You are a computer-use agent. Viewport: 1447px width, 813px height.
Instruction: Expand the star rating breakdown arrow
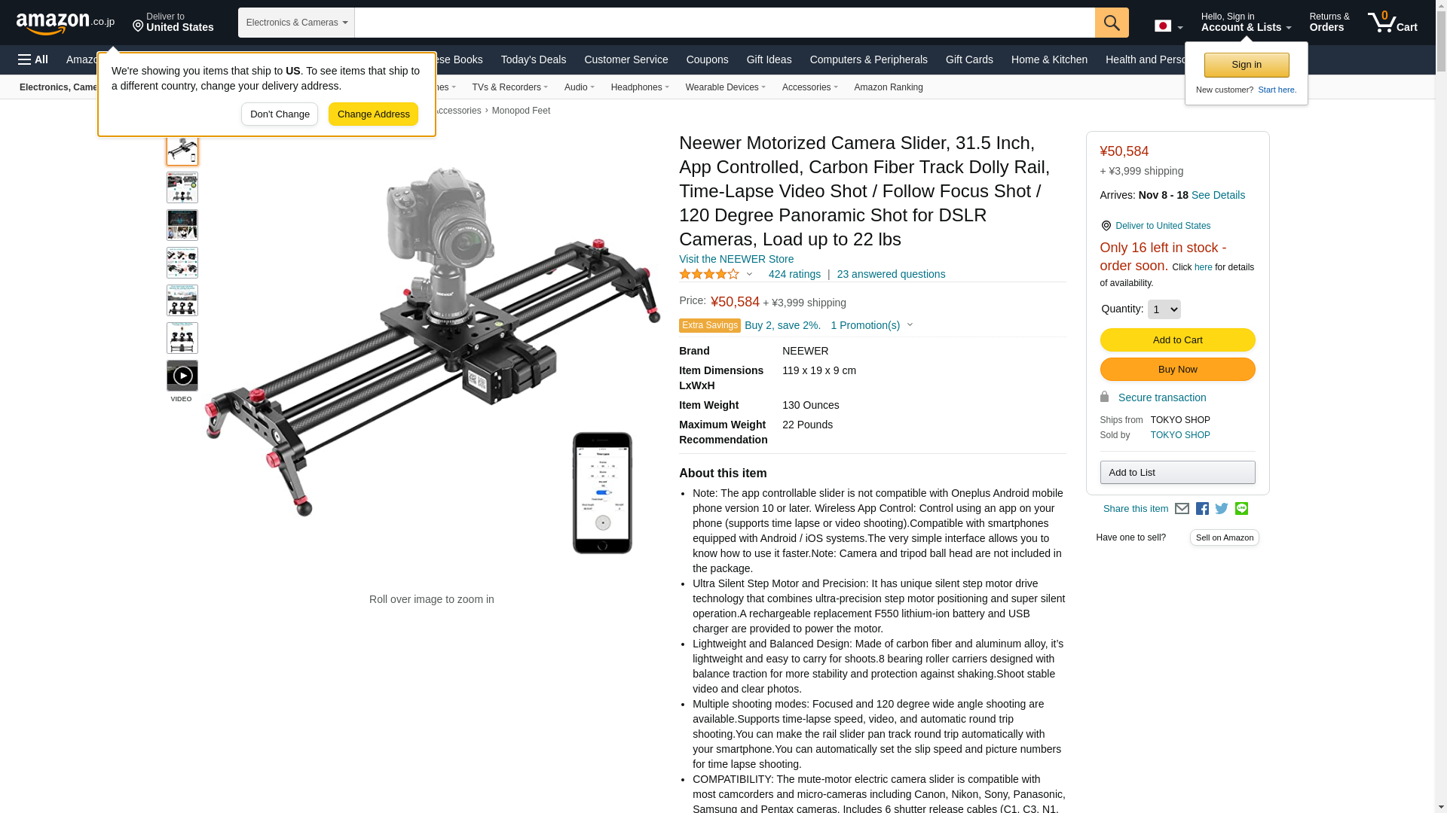coord(749,275)
